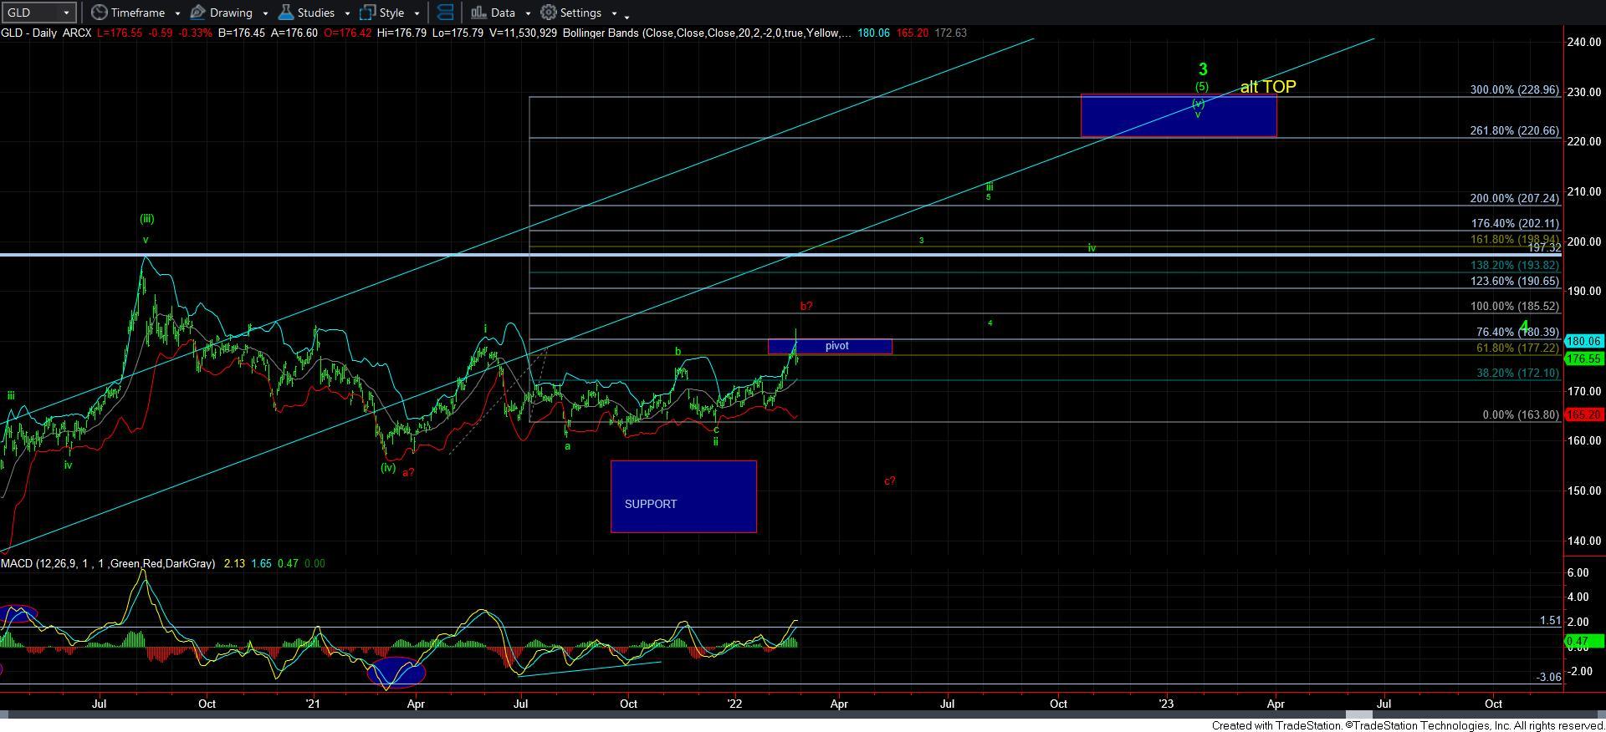Click inside the GLD symbol input box

[x=29, y=13]
